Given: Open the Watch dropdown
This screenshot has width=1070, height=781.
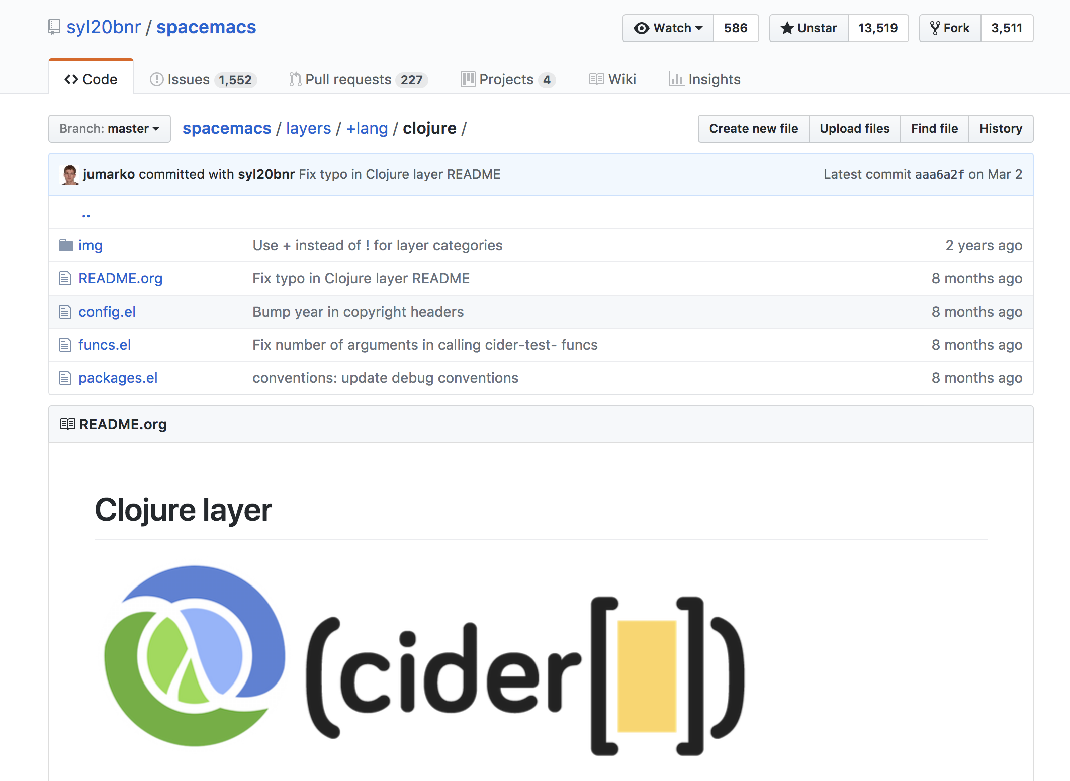Looking at the screenshot, I should [x=668, y=28].
